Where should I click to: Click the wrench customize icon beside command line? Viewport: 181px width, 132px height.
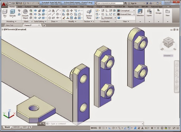44,124
